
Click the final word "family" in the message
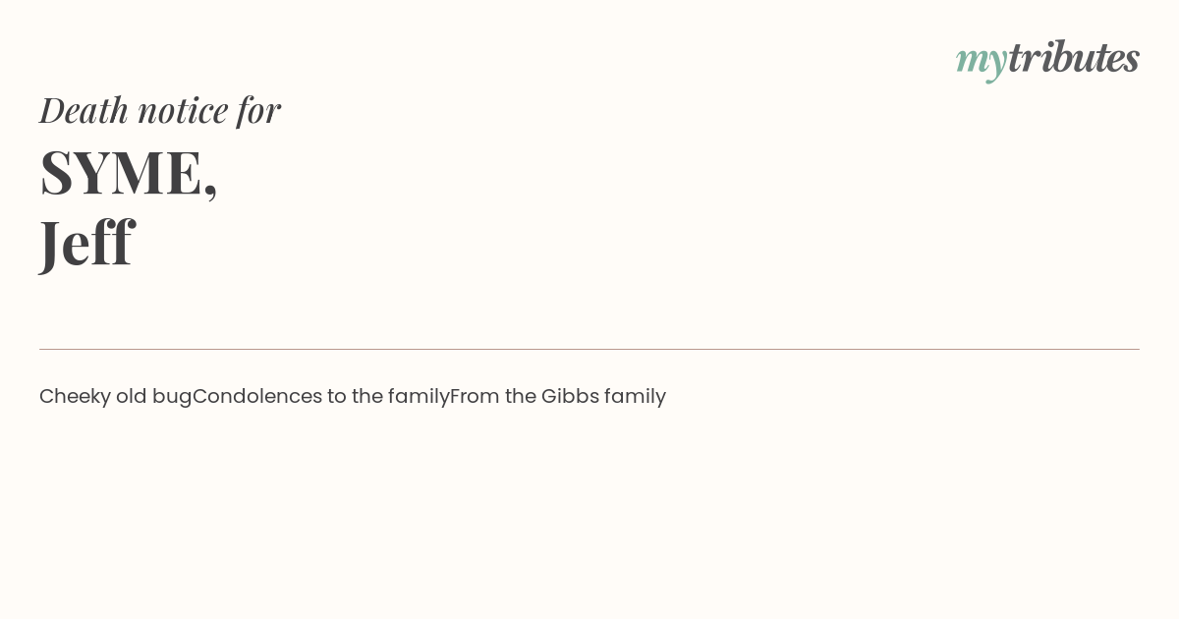pyautogui.click(x=635, y=396)
